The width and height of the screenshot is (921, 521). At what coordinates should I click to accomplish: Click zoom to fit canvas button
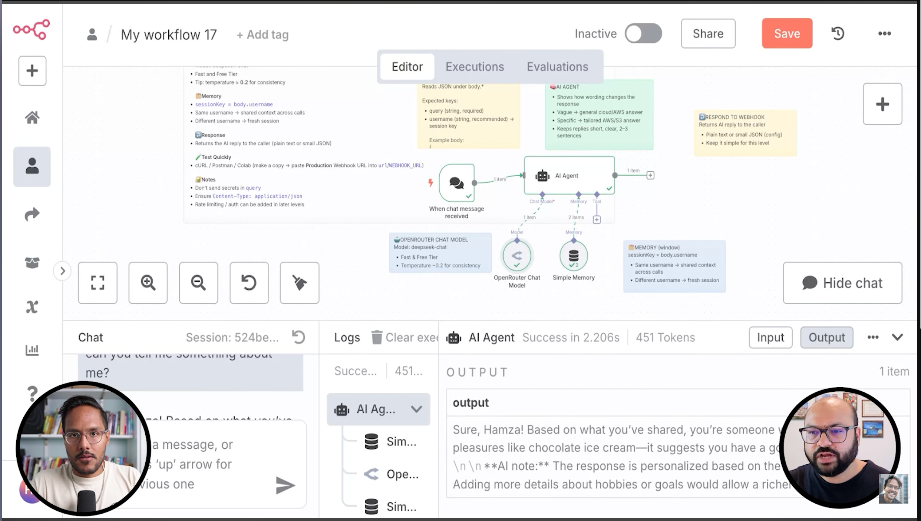[98, 283]
